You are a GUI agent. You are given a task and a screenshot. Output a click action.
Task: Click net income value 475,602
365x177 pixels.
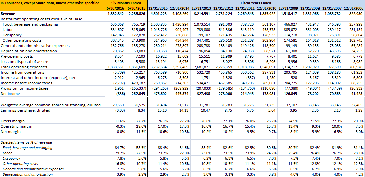(x=161, y=94)
